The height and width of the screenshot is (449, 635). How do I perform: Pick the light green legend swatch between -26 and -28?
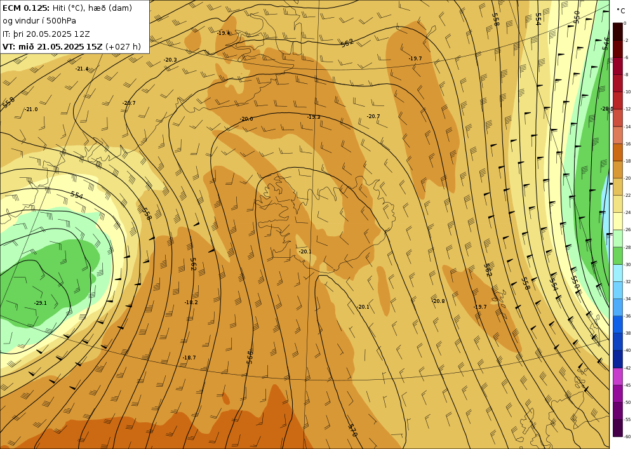coord(618,238)
